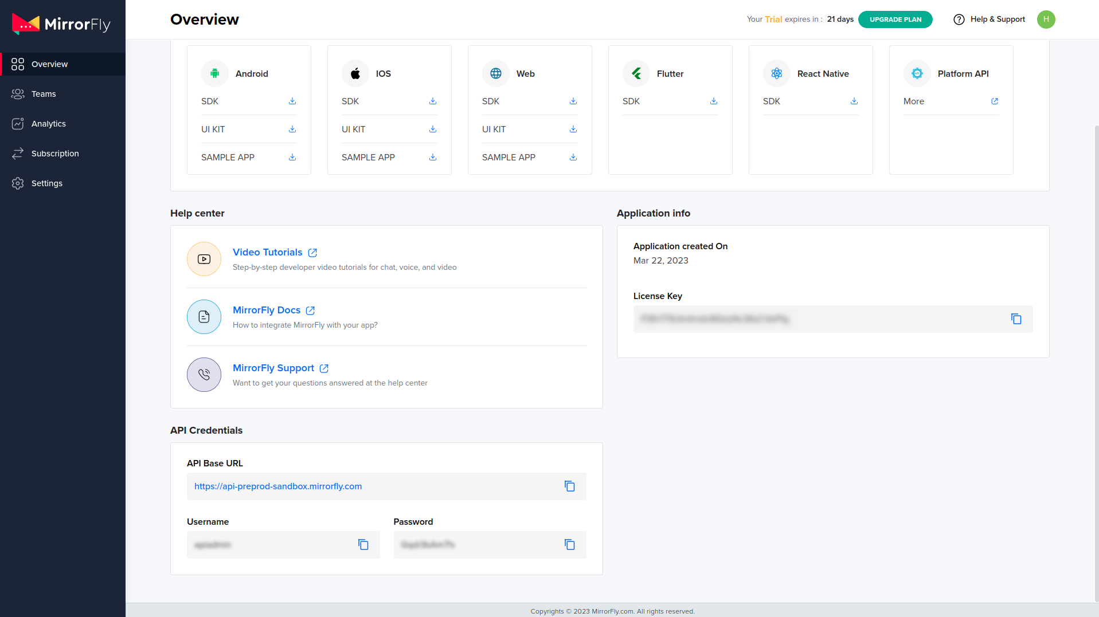The height and width of the screenshot is (617, 1099).
Task: Click the Upgrade Plan button
Action: point(895,19)
